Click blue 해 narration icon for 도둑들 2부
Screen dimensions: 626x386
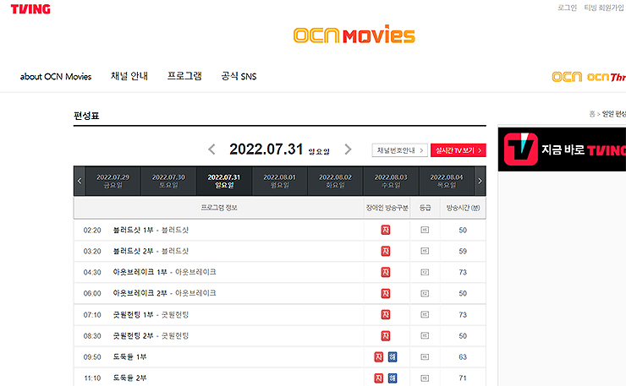[x=393, y=378]
